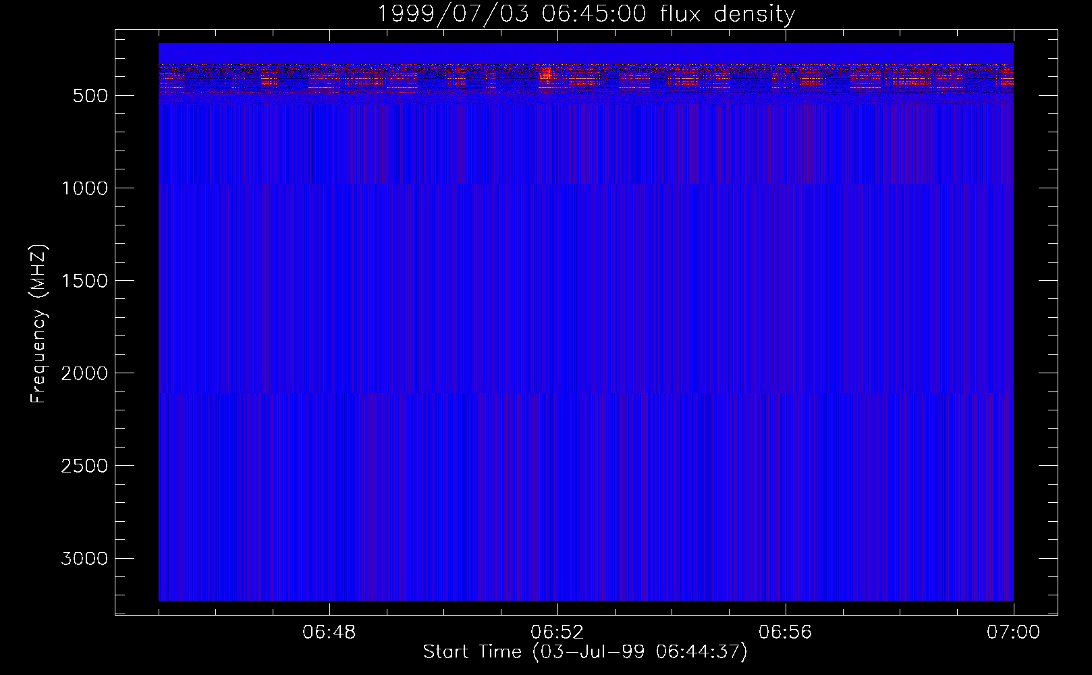The height and width of the screenshot is (675, 1092).
Task: Select the 2500 frequency tick label
Action: click(x=84, y=466)
